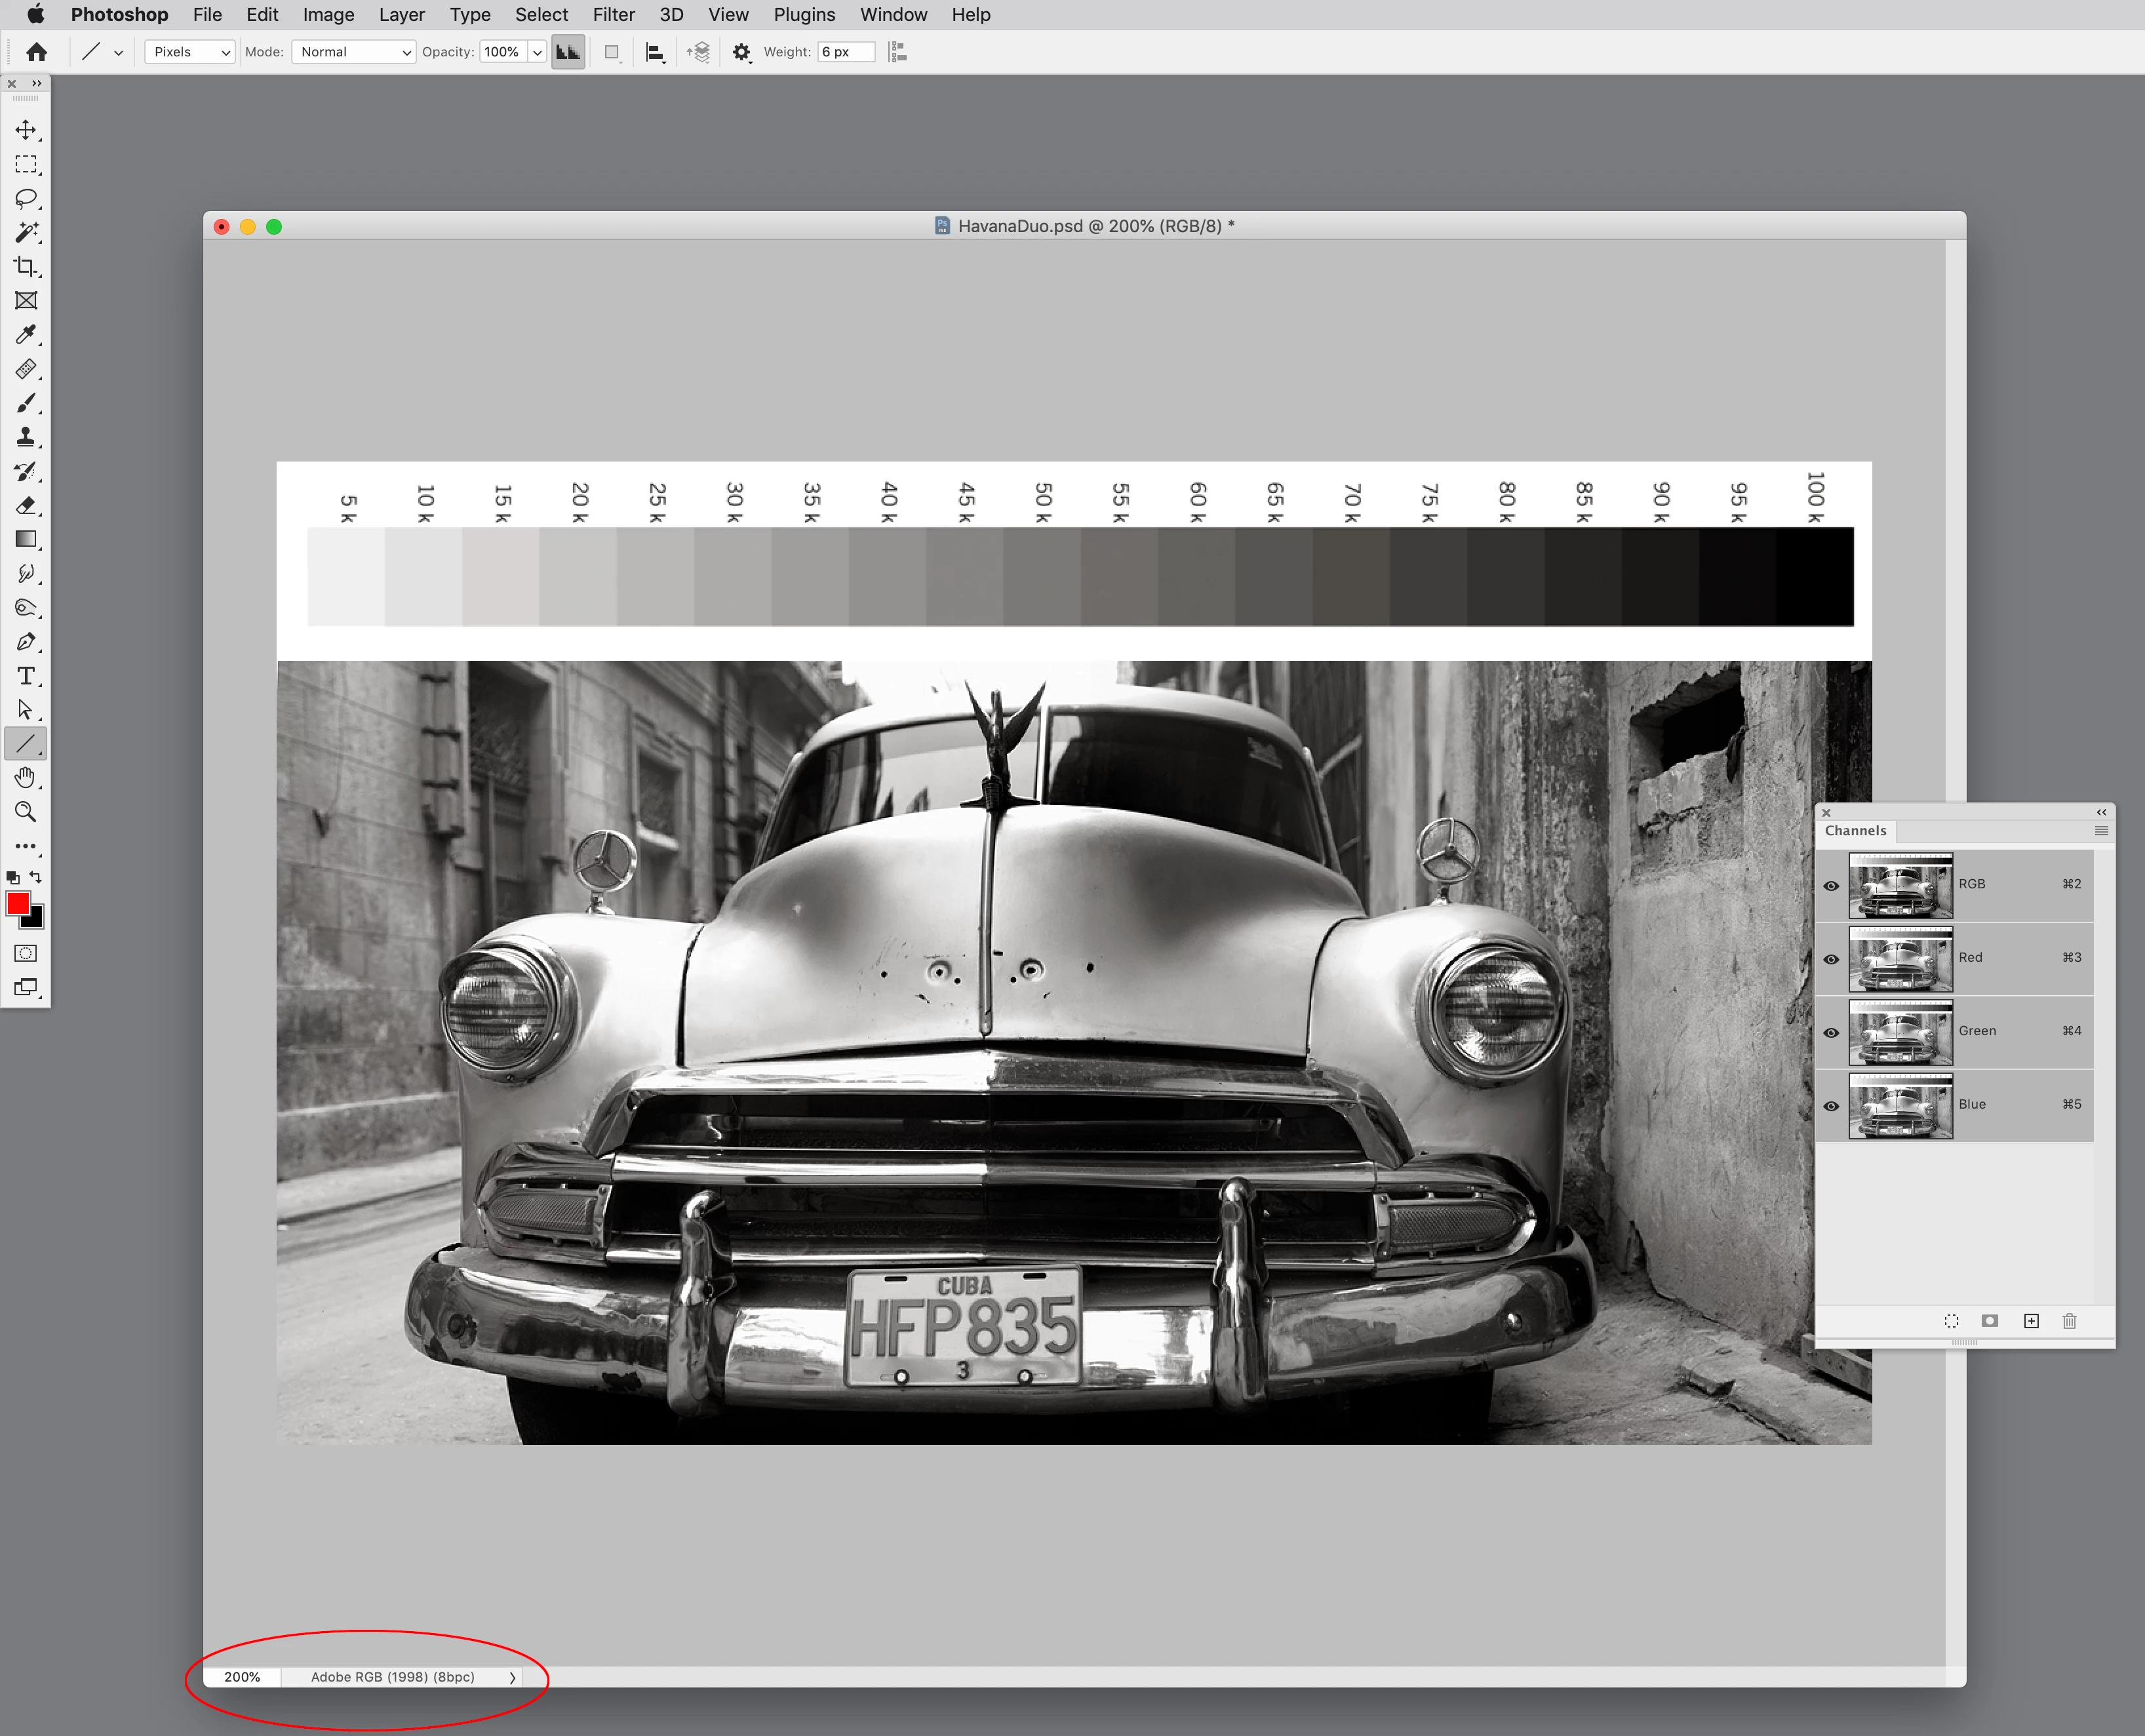Open the Channels panel tab

tap(1855, 831)
